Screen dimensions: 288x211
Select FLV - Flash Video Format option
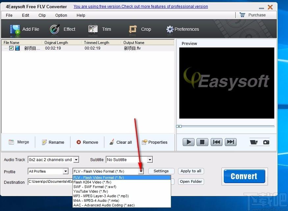[122, 178]
